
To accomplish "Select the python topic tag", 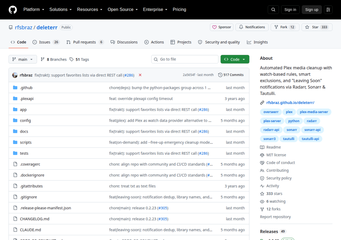I will click(294, 121).
